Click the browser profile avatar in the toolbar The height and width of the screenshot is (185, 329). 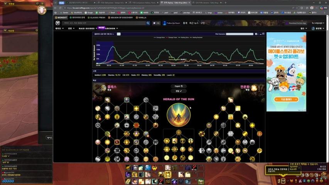coord(312,8)
